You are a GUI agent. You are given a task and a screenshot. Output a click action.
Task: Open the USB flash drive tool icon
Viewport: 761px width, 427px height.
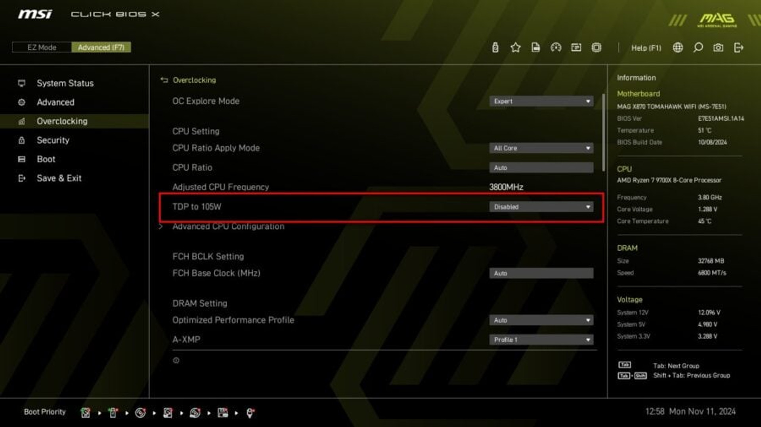[495, 48]
